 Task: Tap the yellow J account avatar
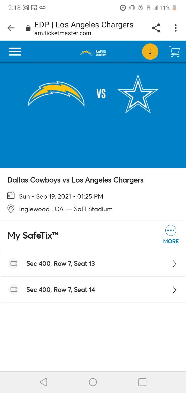point(150,52)
